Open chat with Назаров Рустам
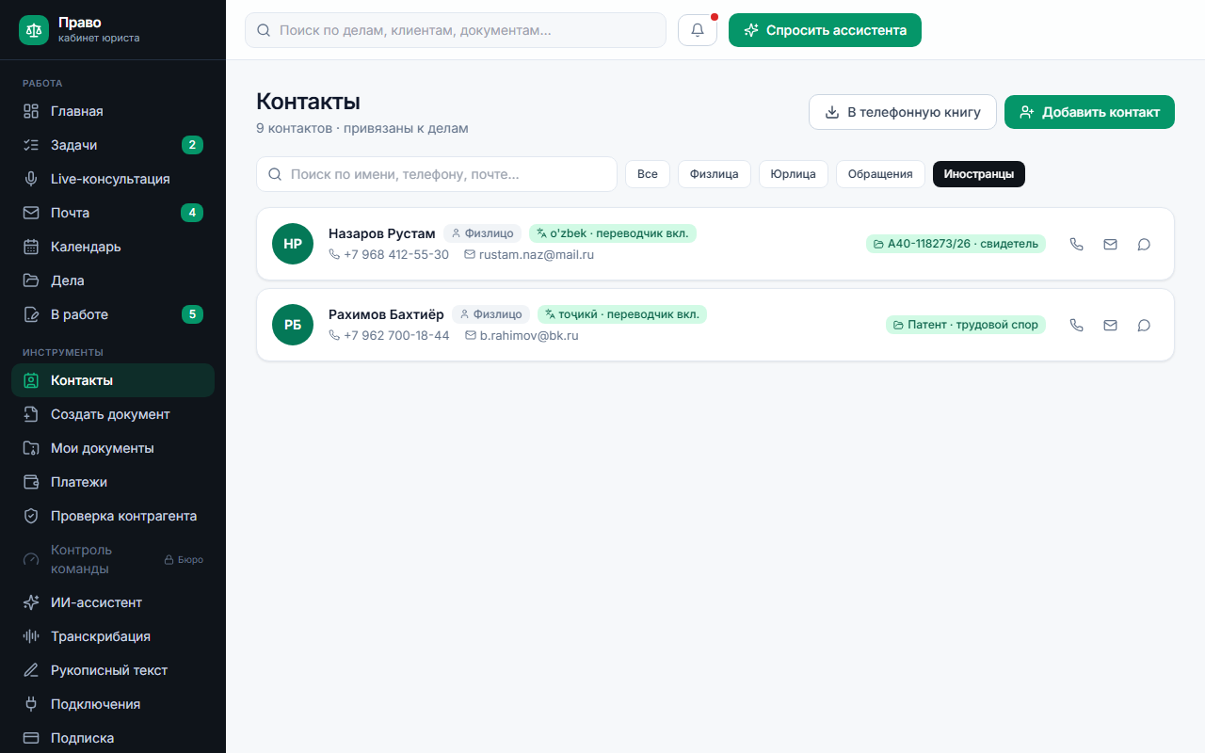 click(1144, 244)
